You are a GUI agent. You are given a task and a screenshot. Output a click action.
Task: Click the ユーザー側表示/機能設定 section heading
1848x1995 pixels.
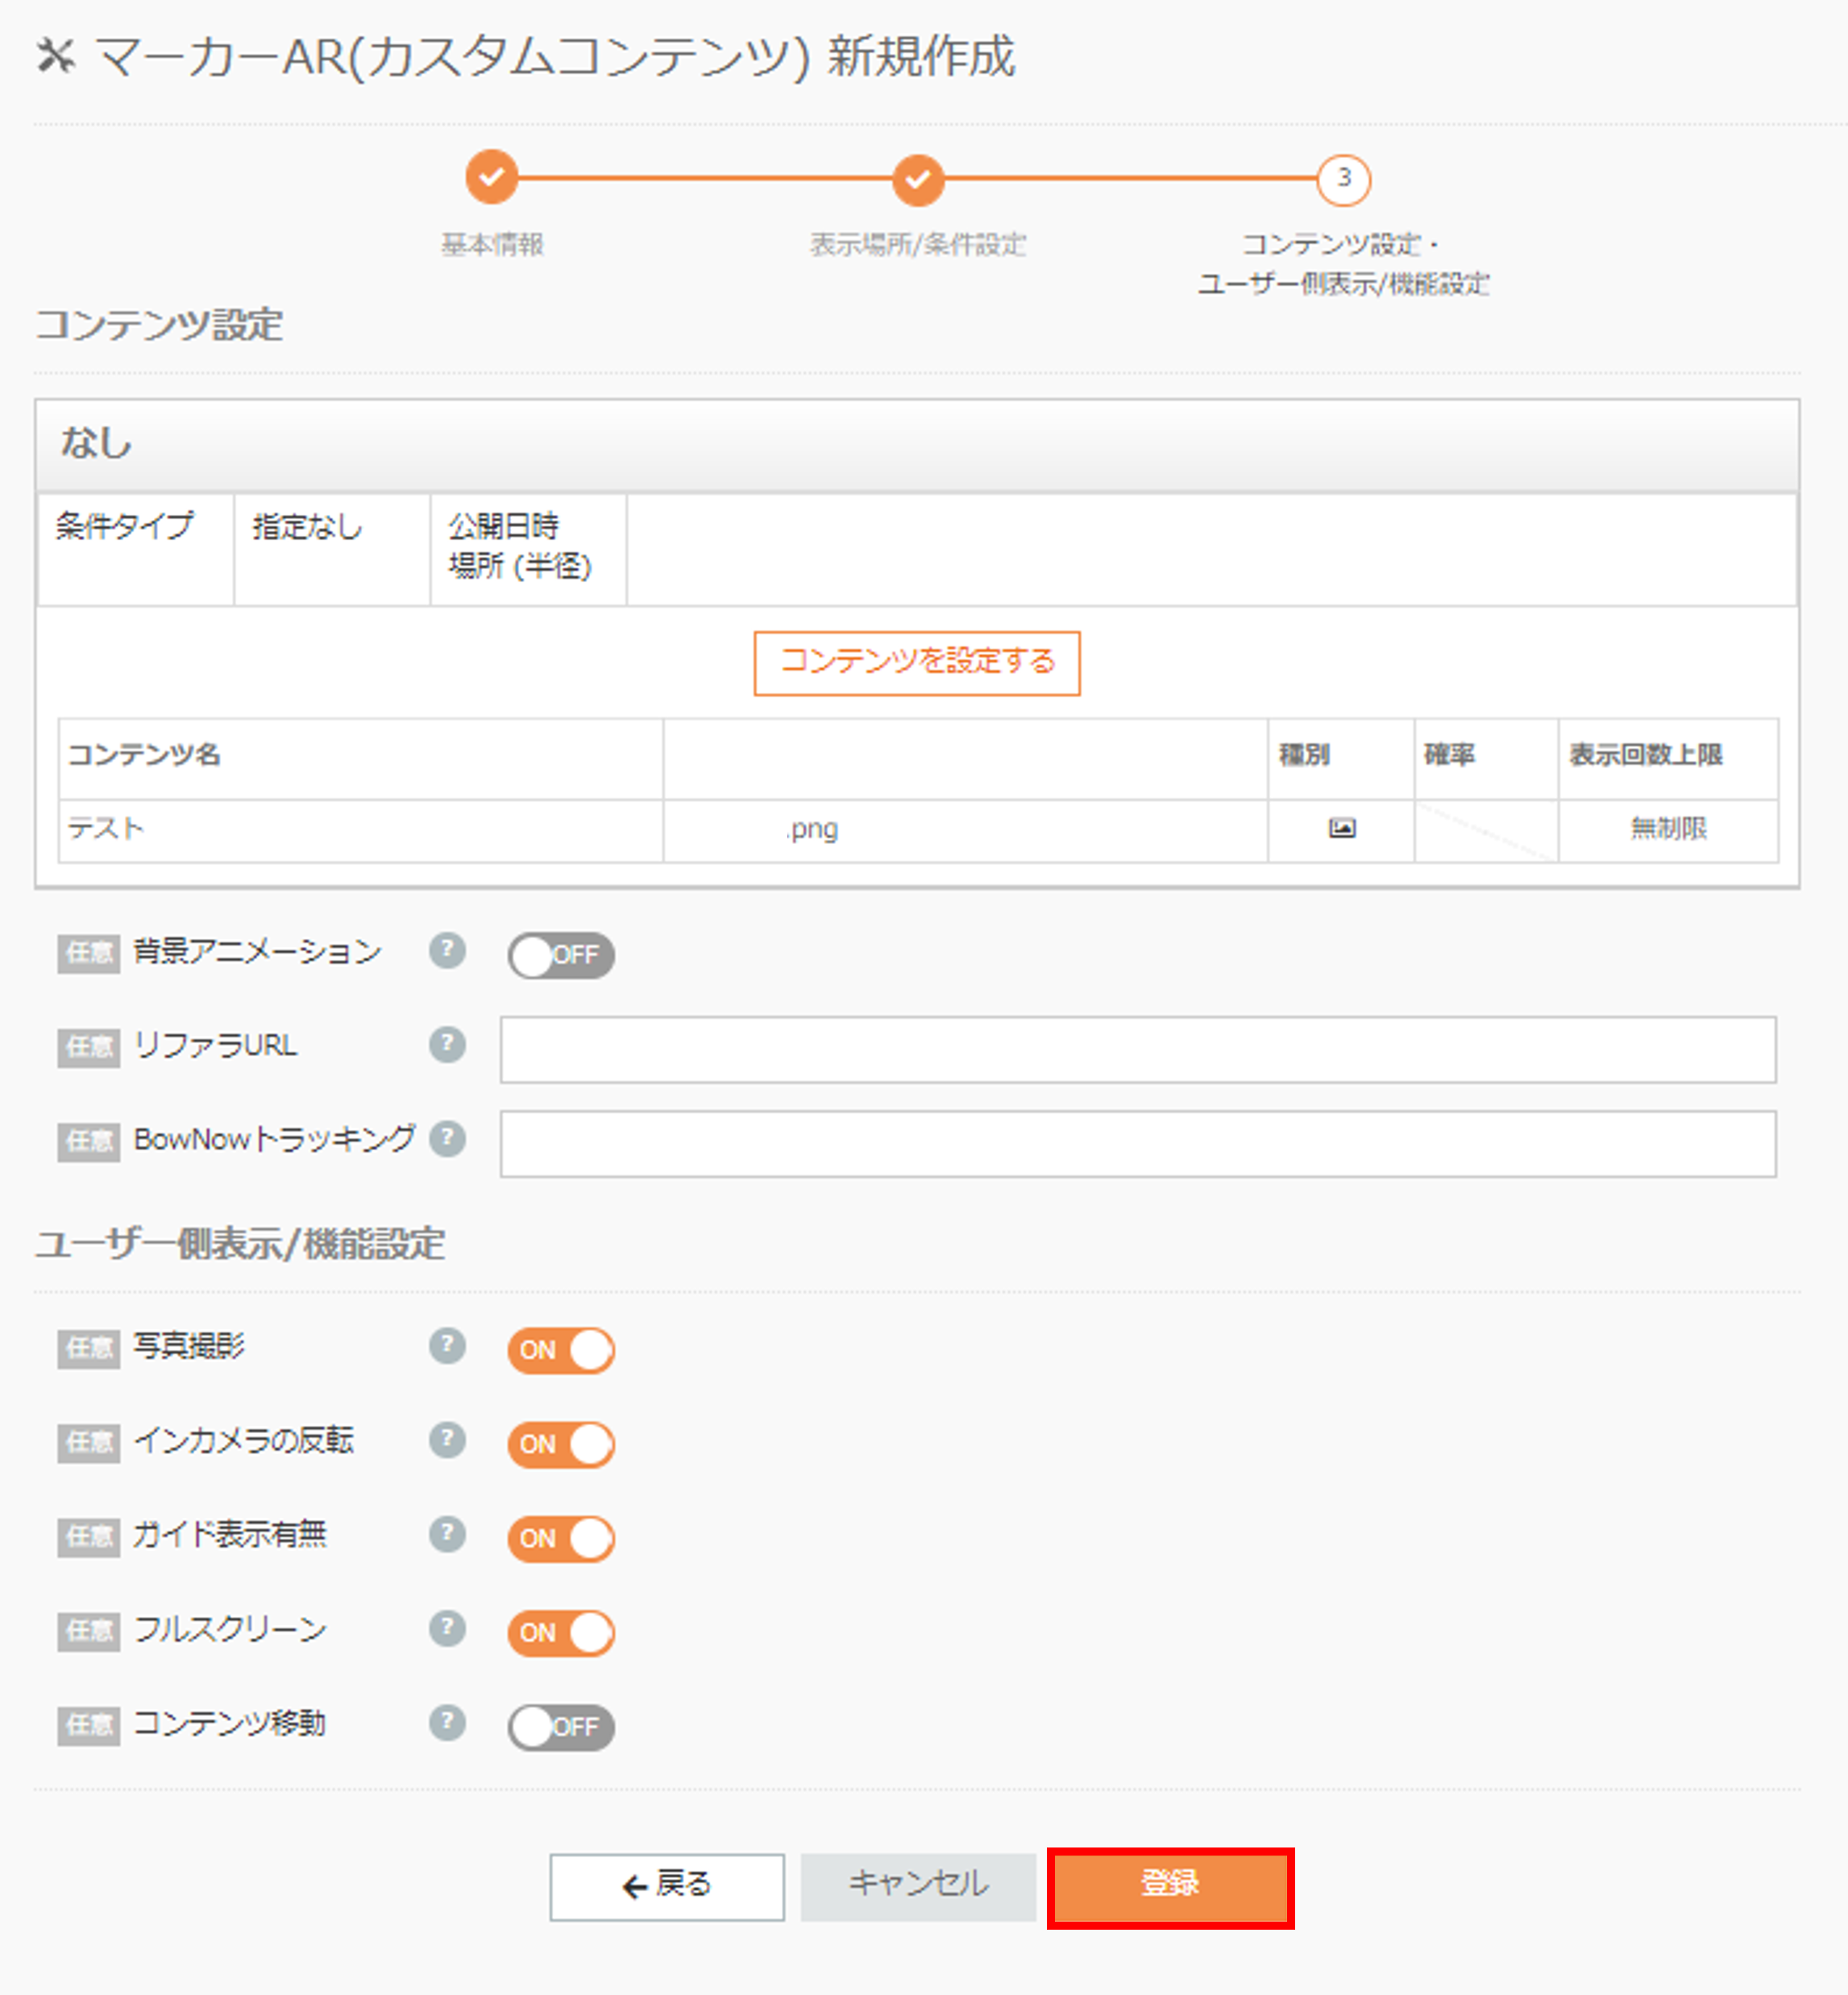[x=241, y=1245]
